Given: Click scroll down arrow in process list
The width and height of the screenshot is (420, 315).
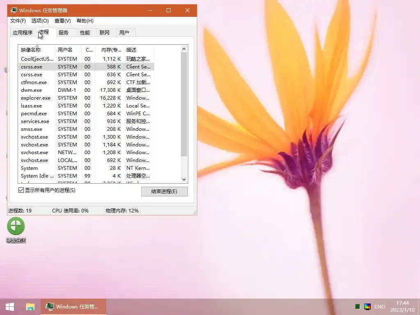Looking at the screenshot, I should pyautogui.click(x=184, y=180).
